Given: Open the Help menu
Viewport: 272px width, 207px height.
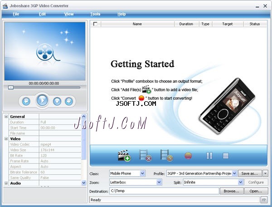Looking at the screenshot, I should point(121,14).
